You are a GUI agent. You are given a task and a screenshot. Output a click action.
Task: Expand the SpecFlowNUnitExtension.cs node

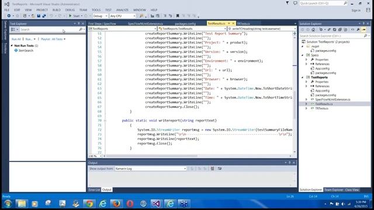tap(306, 100)
